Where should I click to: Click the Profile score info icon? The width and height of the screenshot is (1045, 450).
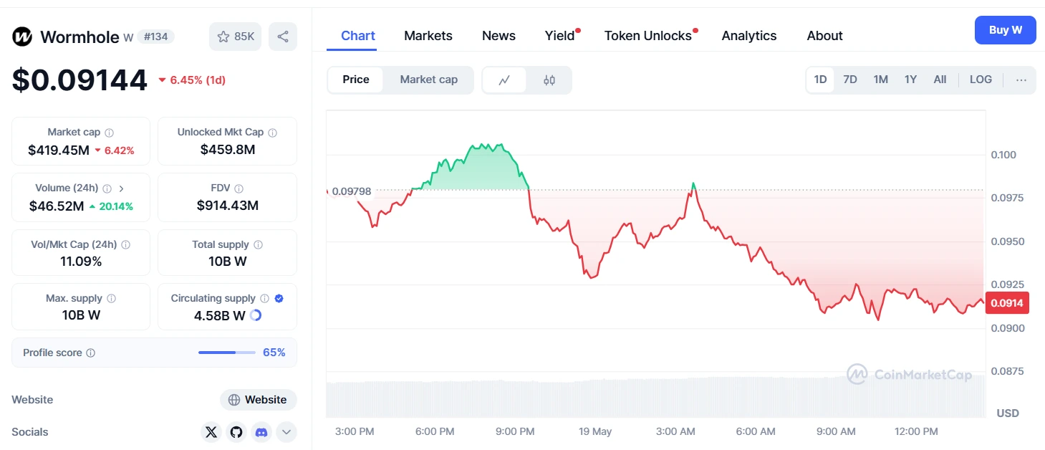pyautogui.click(x=91, y=353)
